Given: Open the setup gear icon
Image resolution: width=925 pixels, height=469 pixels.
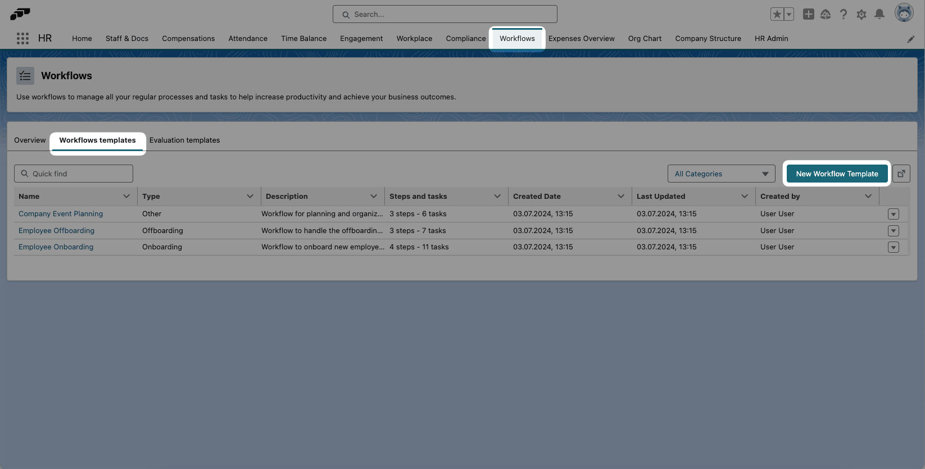Looking at the screenshot, I should (861, 15).
